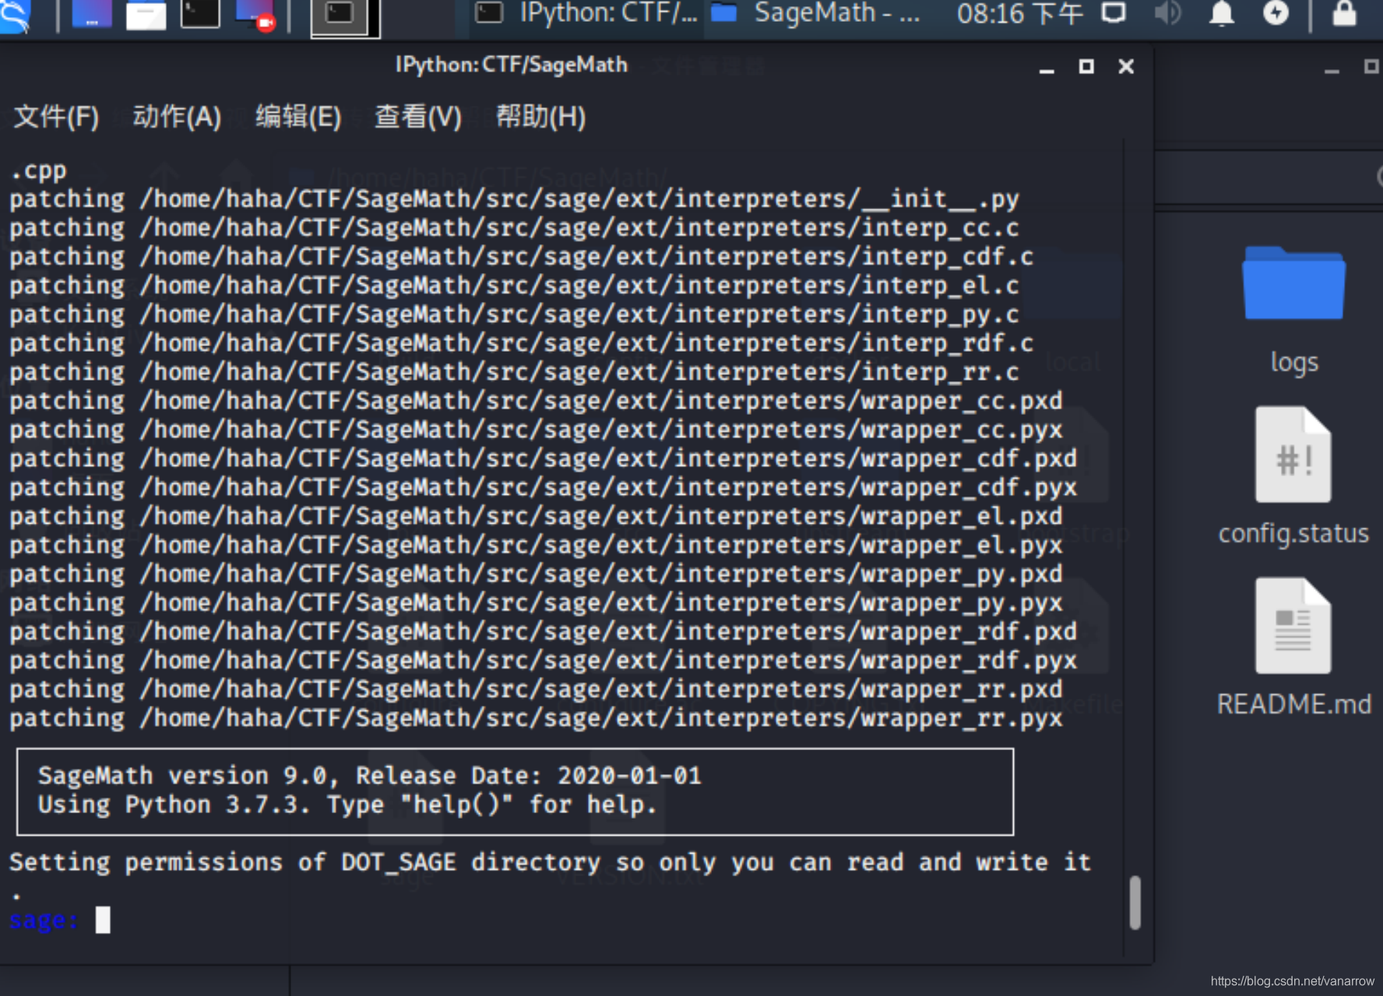Open the white file manager launcher
Image resolution: width=1383 pixels, height=996 pixels.
(x=146, y=14)
